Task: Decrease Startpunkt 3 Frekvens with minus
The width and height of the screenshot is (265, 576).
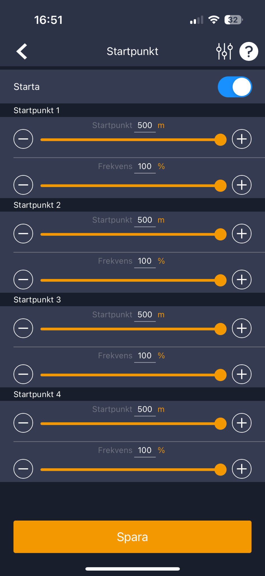Action: point(23,374)
